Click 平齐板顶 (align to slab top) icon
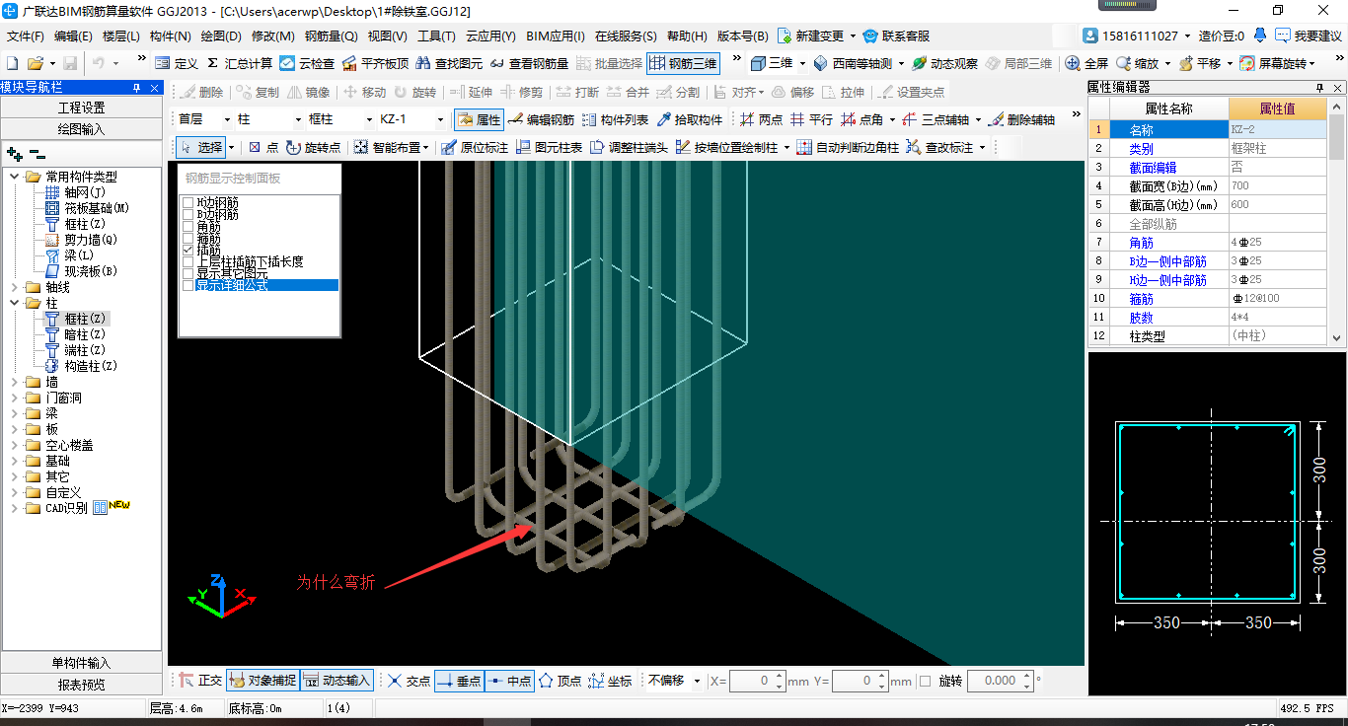The image size is (1348, 726). pyautogui.click(x=375, y=63)
